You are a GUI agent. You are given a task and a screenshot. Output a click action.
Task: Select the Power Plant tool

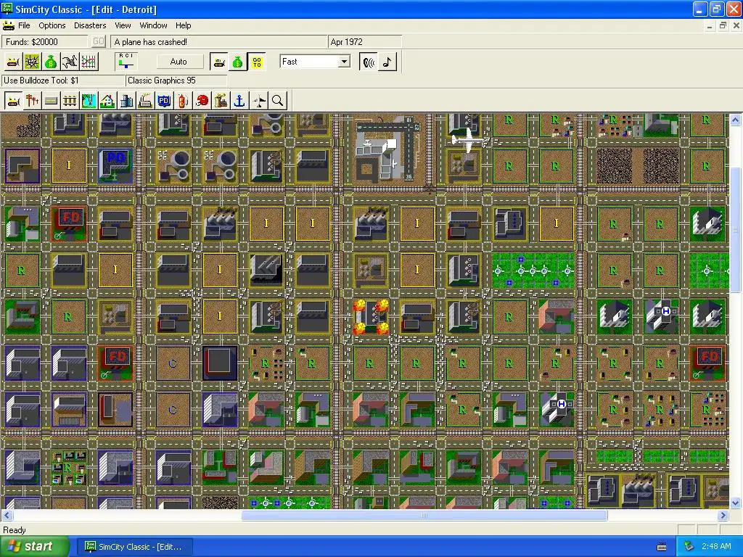[221, 101]
